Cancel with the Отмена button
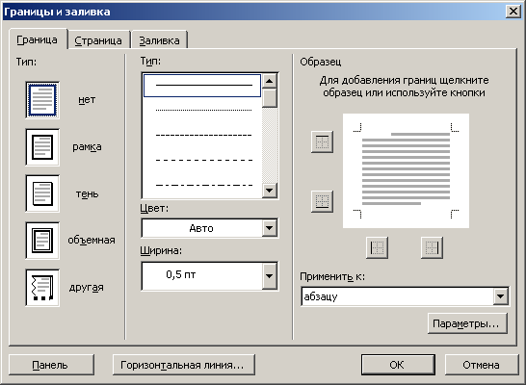Viewport: 526px width, 385px height. click(482, 365)
